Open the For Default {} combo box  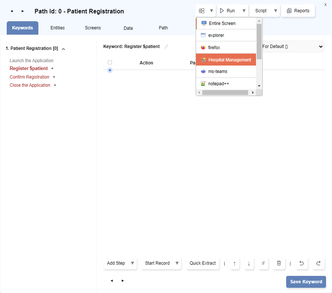pyautogui.click(x=292, y=47)
